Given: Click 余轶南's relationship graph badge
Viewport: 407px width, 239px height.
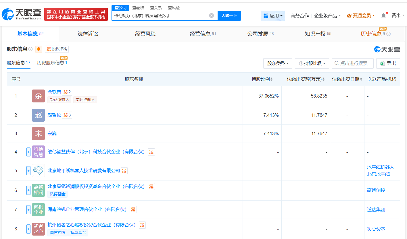Looking at the screenshot, I should [67, 92].
